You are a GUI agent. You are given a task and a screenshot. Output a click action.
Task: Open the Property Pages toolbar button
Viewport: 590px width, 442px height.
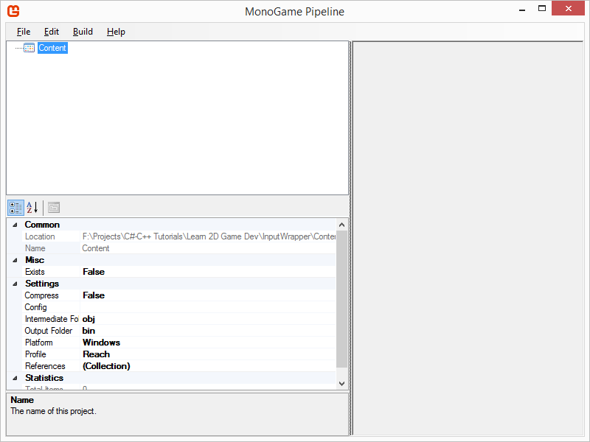coord(54,208)
